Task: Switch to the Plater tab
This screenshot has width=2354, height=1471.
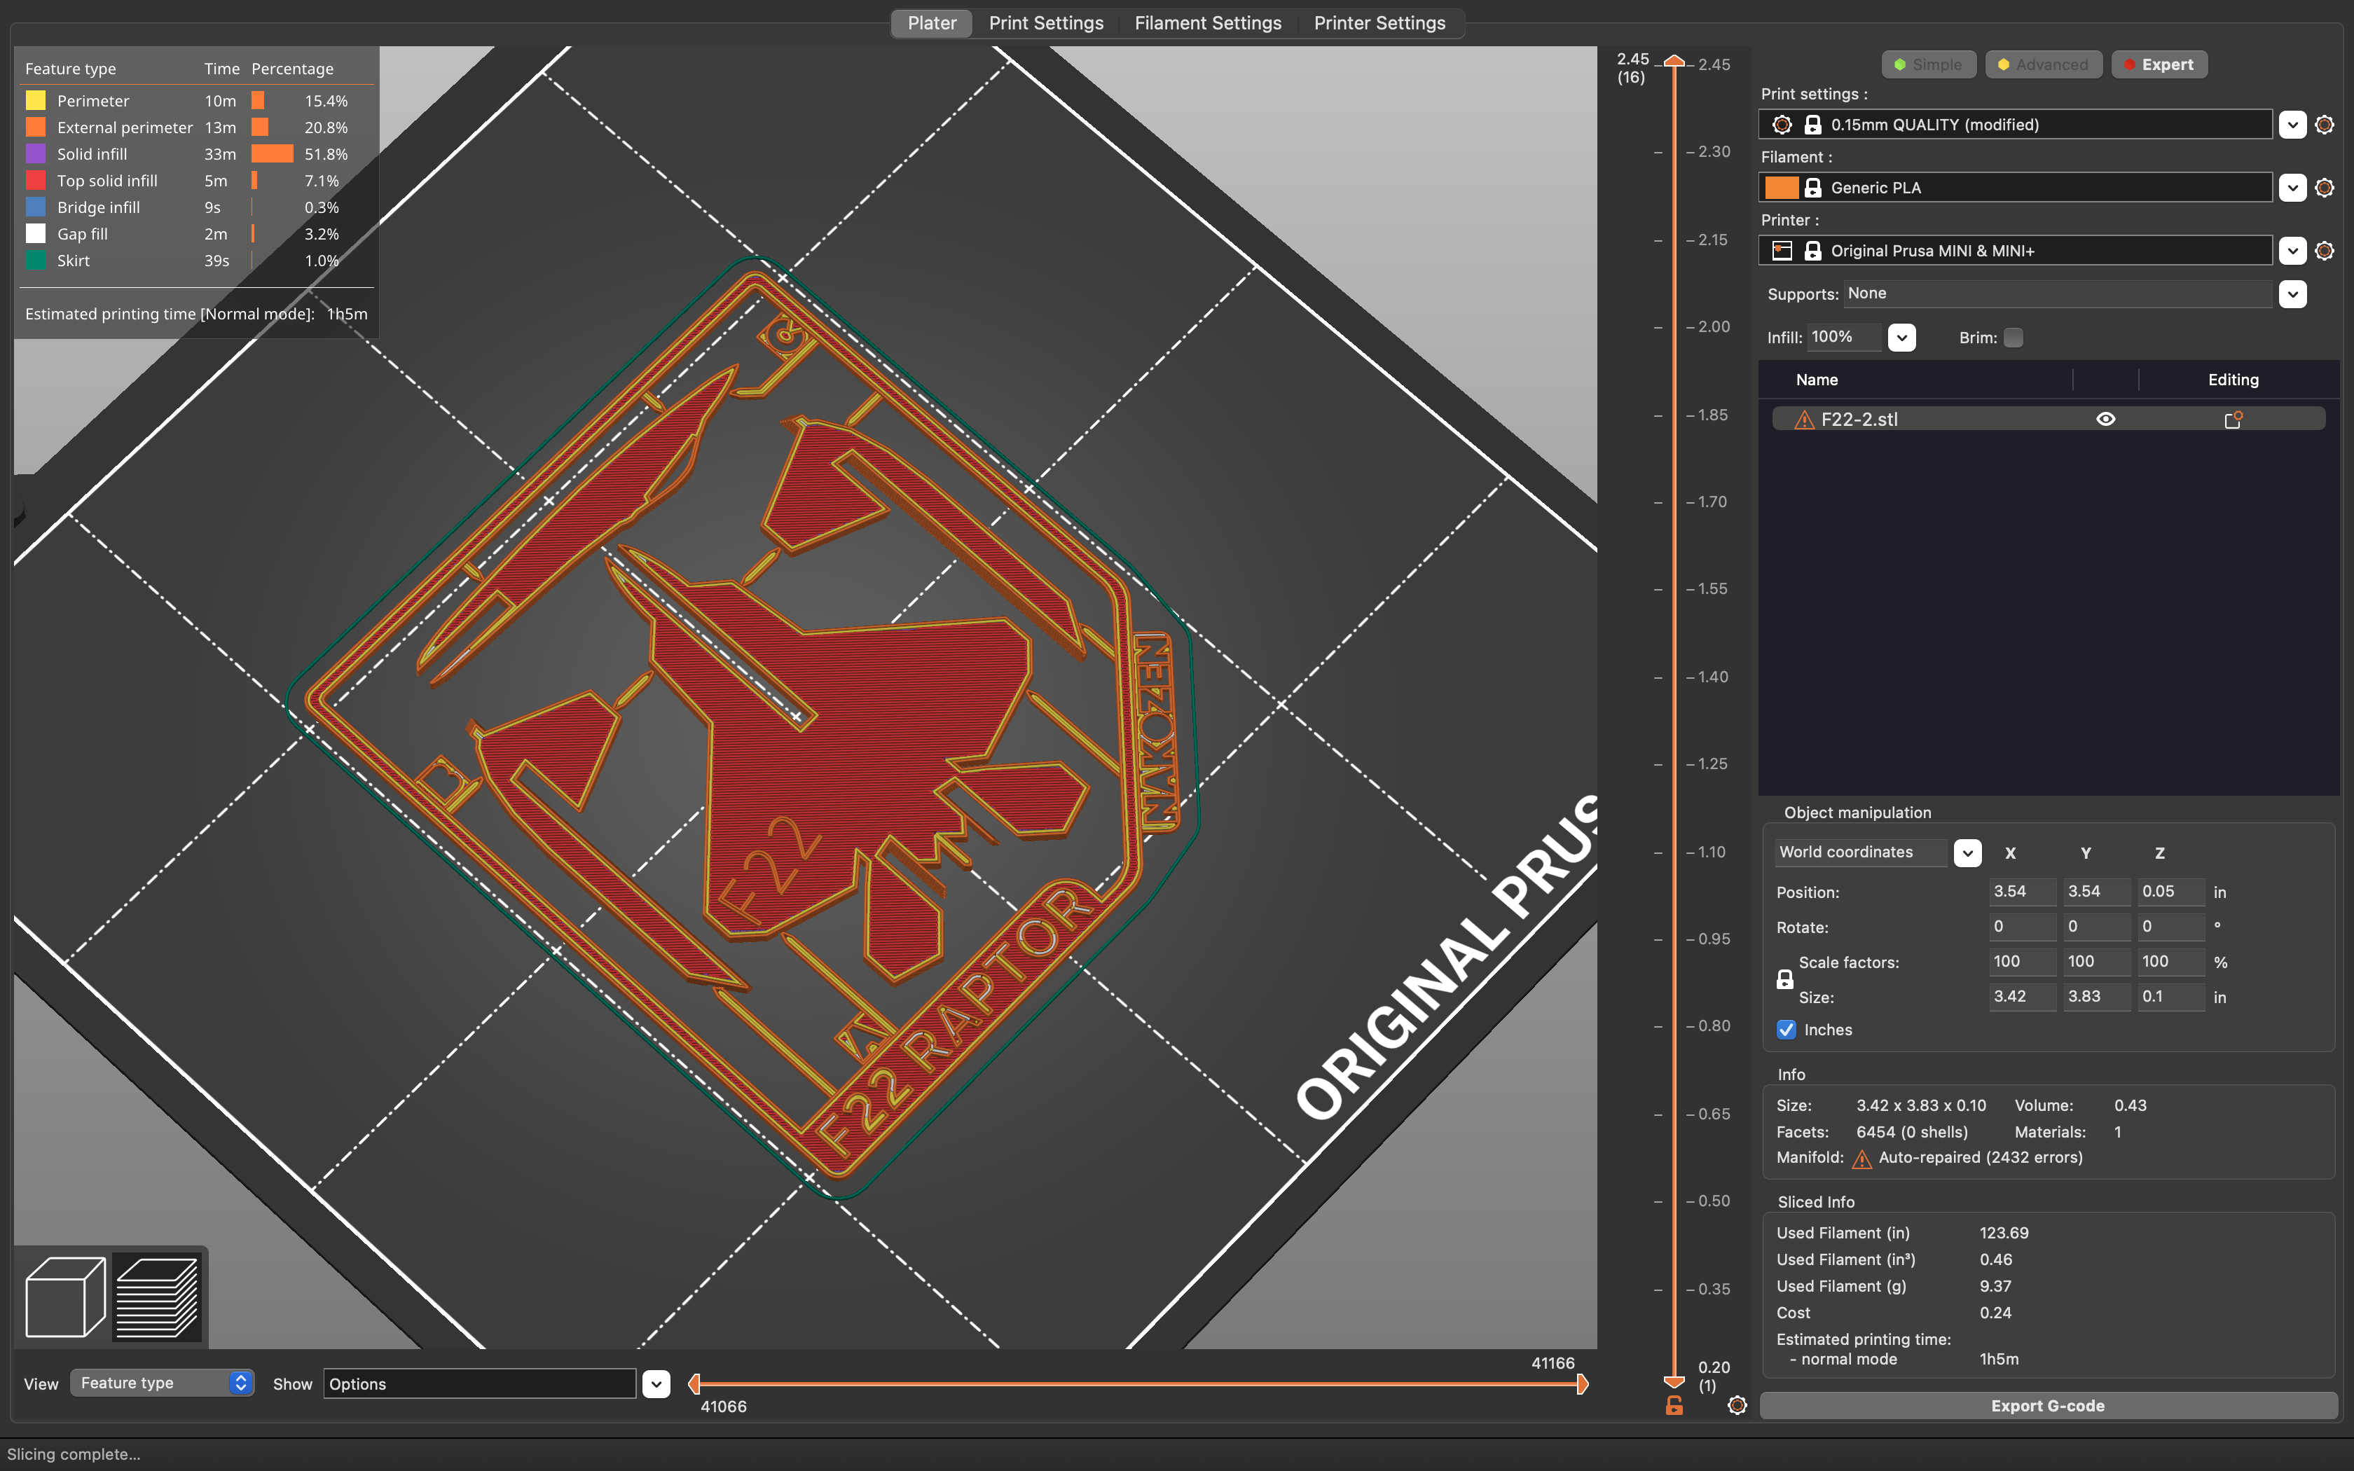Action: [x=931, y=23]
